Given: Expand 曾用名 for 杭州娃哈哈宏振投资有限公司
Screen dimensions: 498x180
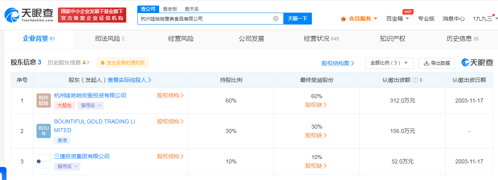Looking at the screenshot, I should point(91,106).
